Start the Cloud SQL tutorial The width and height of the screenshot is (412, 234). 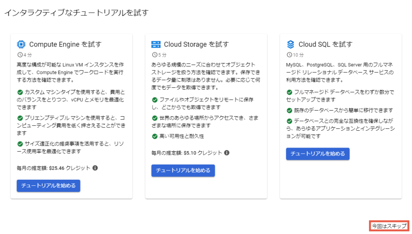coord(318,154)
